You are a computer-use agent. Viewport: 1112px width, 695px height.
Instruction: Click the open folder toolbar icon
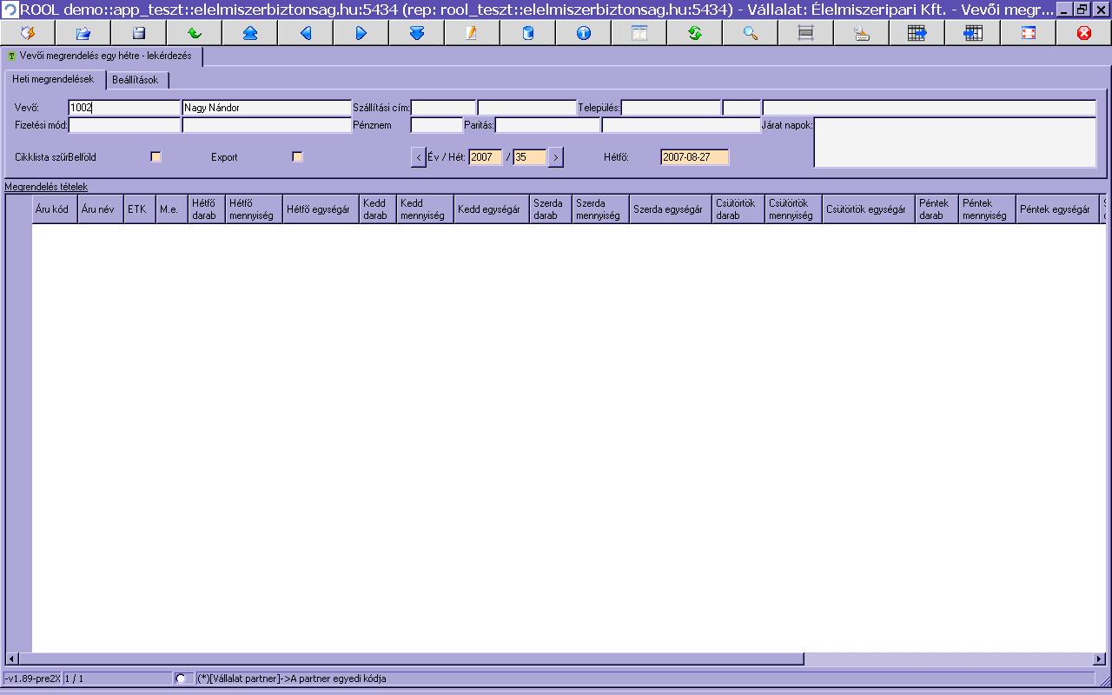click(83, 33)
